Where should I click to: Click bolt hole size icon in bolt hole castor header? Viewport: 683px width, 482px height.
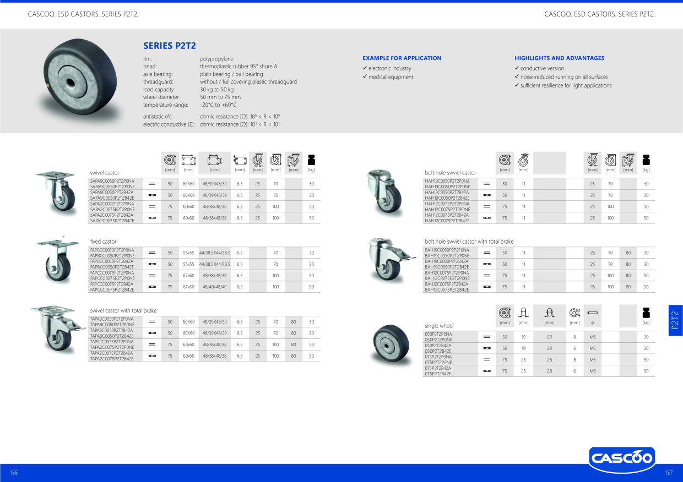(523, 160)
